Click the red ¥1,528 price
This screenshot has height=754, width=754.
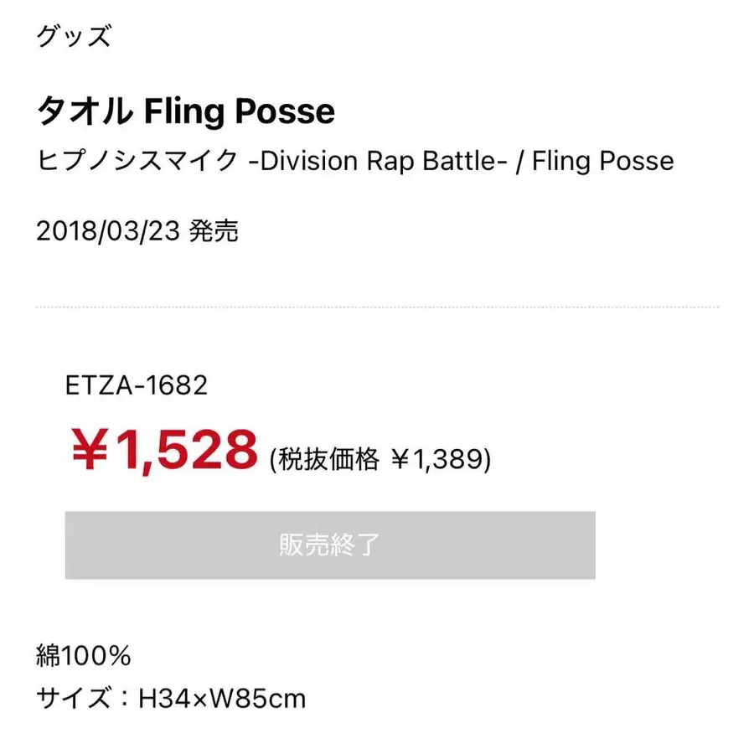[164, 452]
